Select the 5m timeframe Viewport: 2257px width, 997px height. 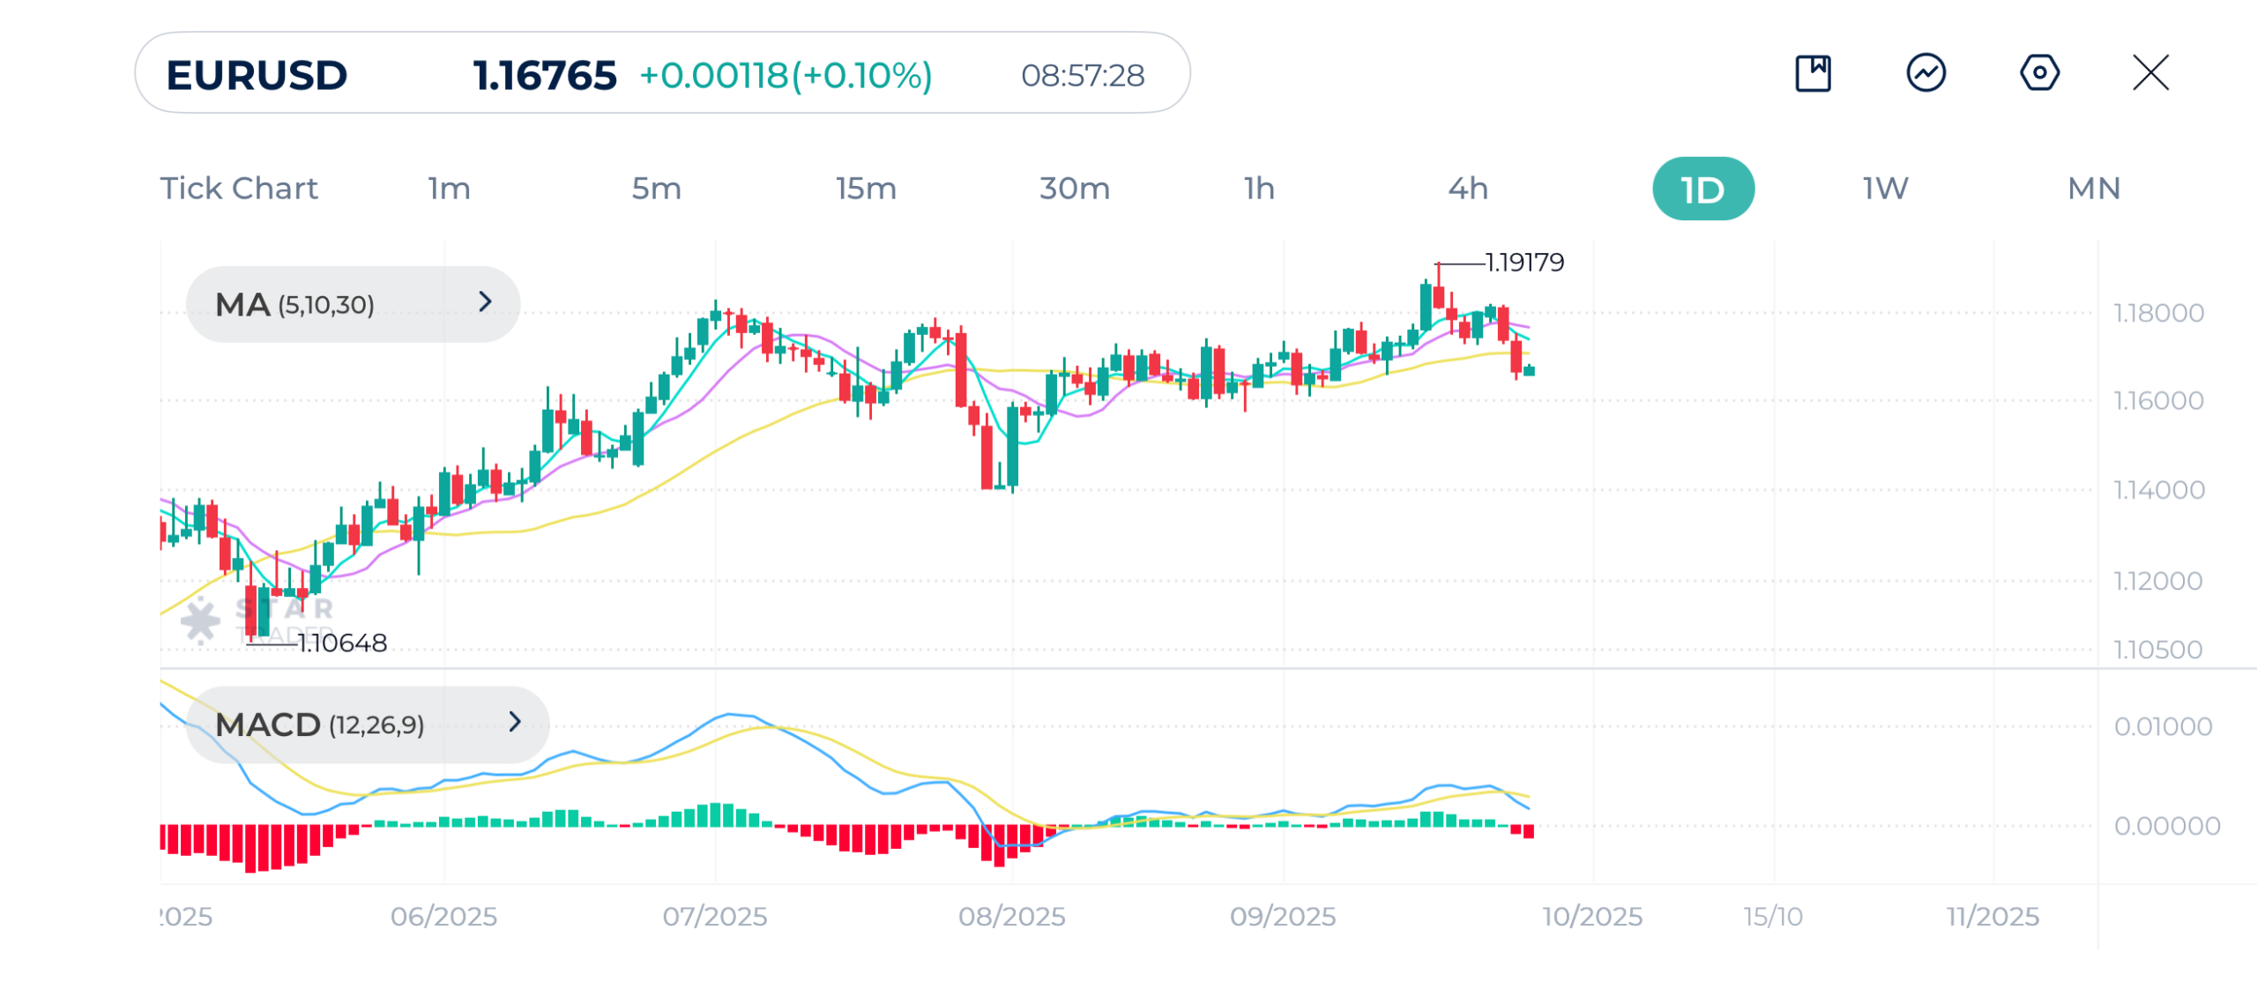pyautogui.click(x=656, y=189)
